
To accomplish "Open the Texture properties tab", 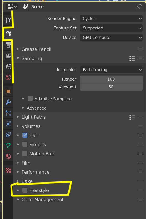I will pyautogui.click(x=8, y=170).
